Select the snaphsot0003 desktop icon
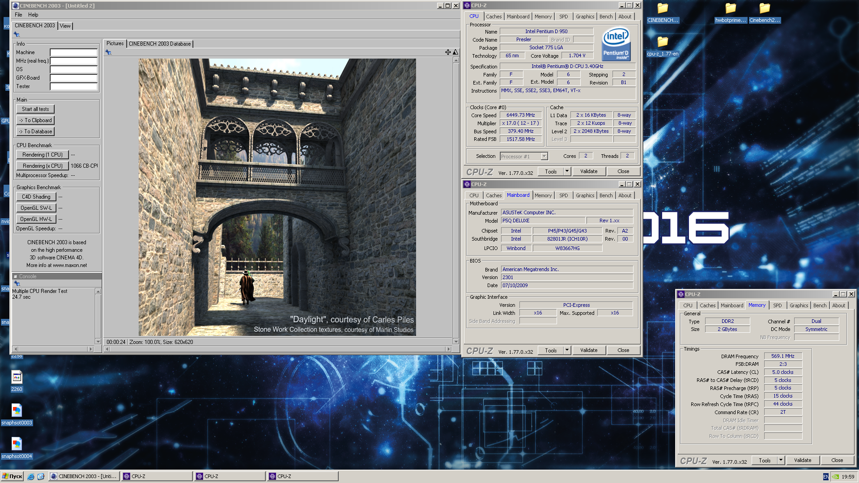 [x=17, y=415]
